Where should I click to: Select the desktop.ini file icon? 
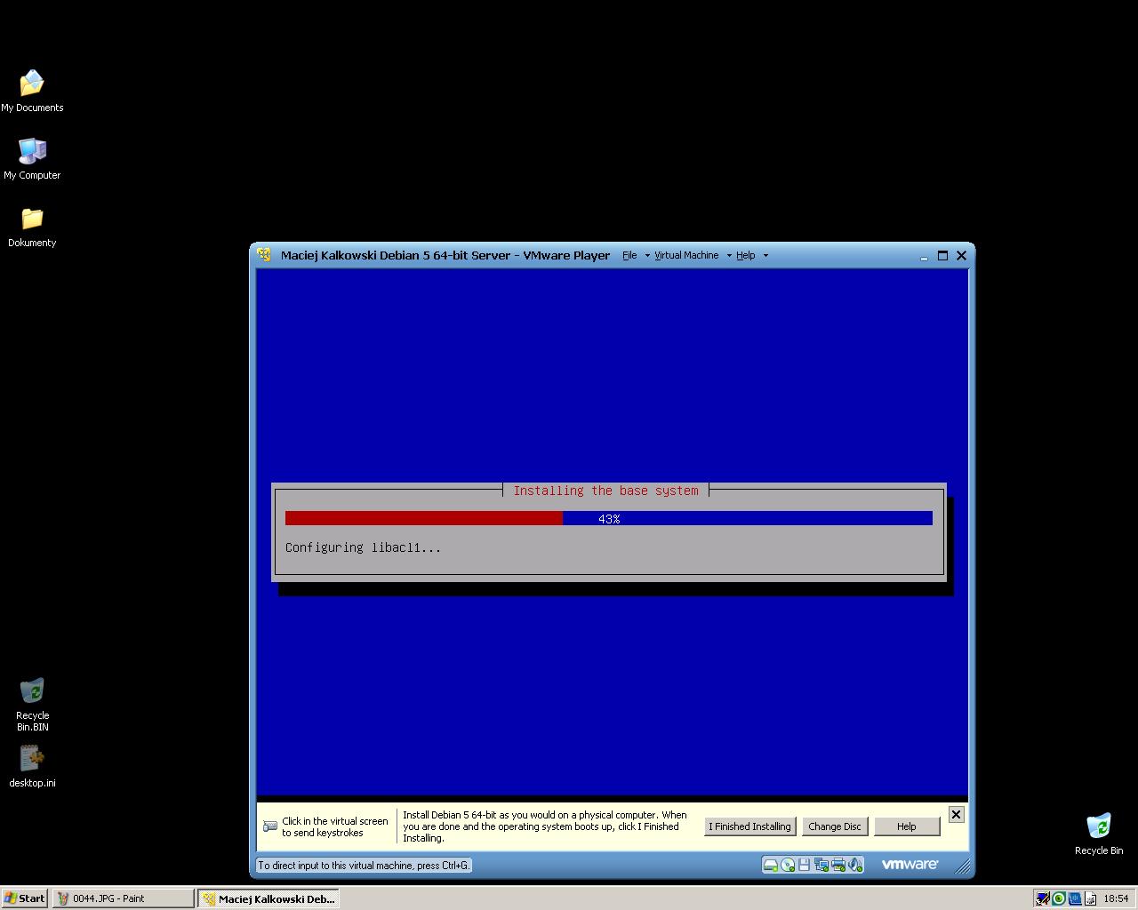pyautogui.click(x=32, y=766)
